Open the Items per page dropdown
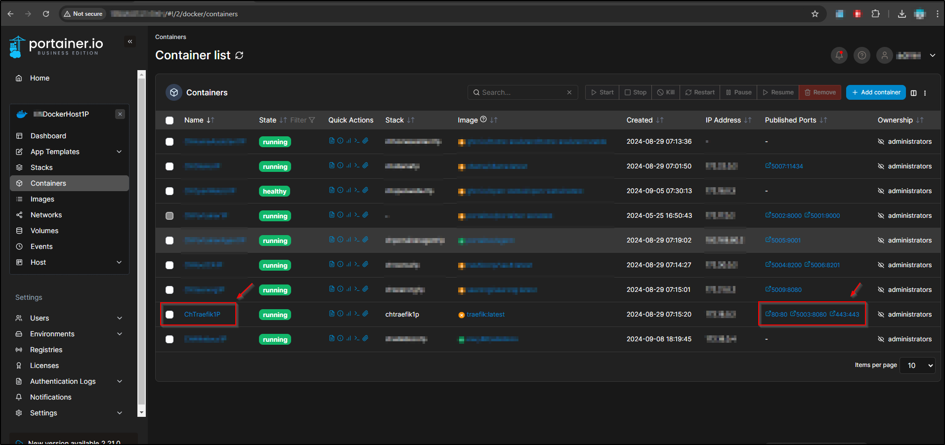945x445 pixels. click(x=917, y=365)
